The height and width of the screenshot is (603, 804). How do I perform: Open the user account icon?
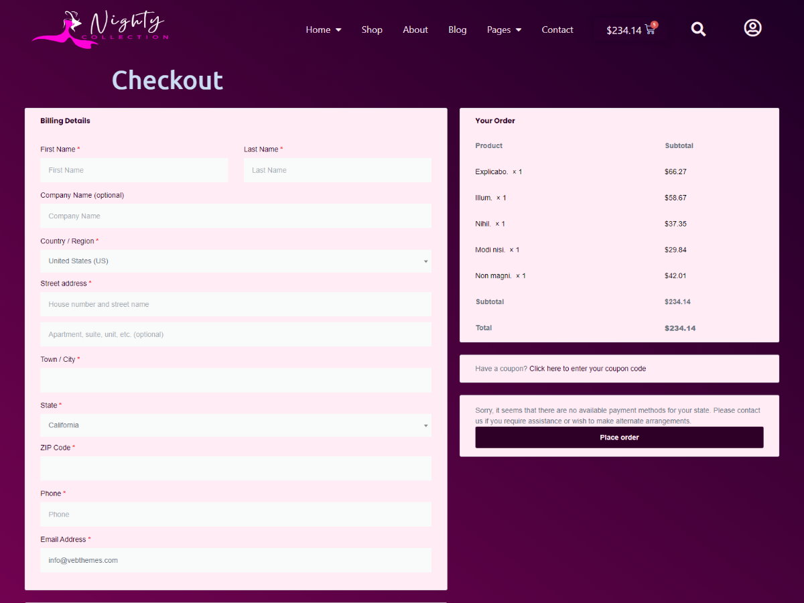click(x=752, y=28)
